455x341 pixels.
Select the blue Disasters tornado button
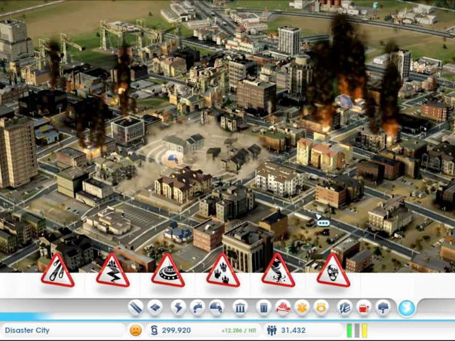pyautogui.click(x=406, y=308)
